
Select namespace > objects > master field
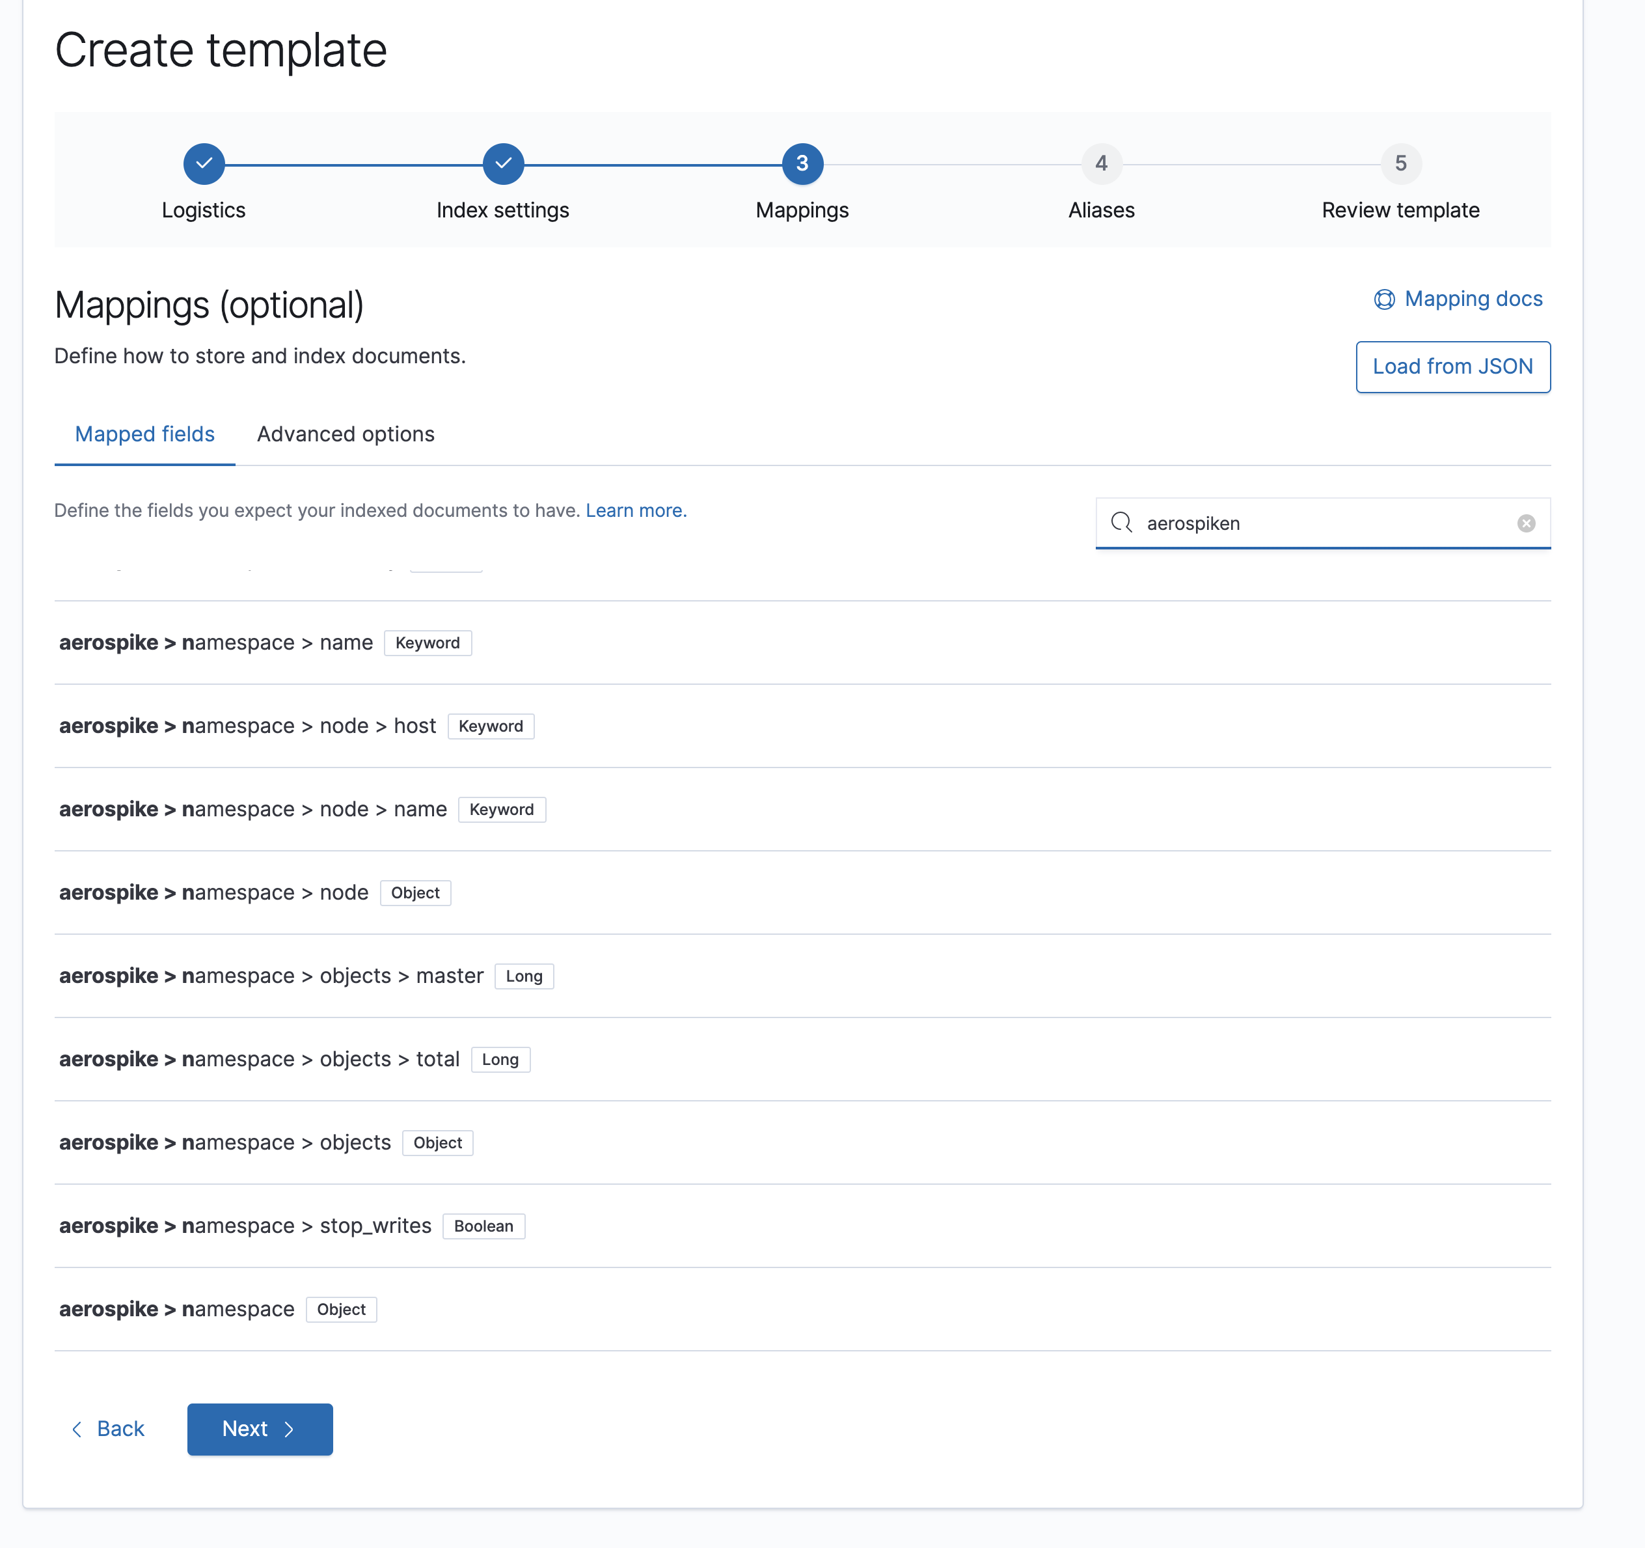(x=271, y=976)
